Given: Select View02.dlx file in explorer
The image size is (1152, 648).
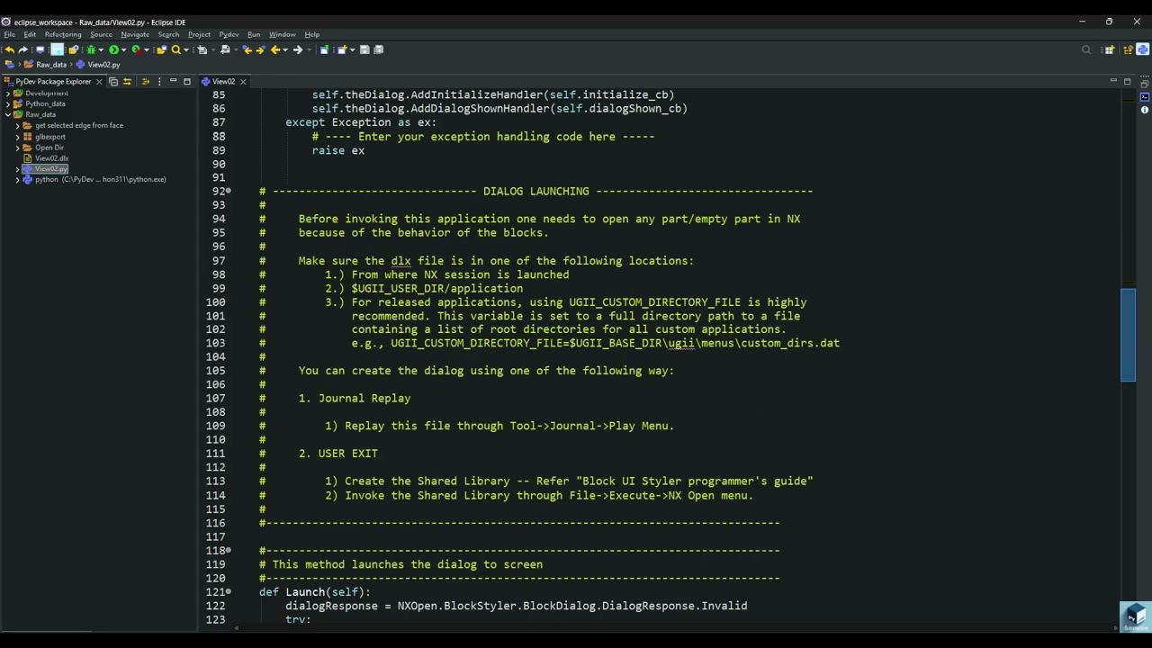Looking at the screenshot, I should (x=51, y=158).
